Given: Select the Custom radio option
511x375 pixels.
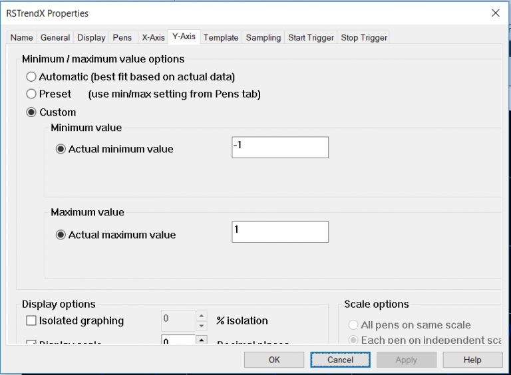Looking at the screenshot, I should pyautogui.click(x=31, y=112).
